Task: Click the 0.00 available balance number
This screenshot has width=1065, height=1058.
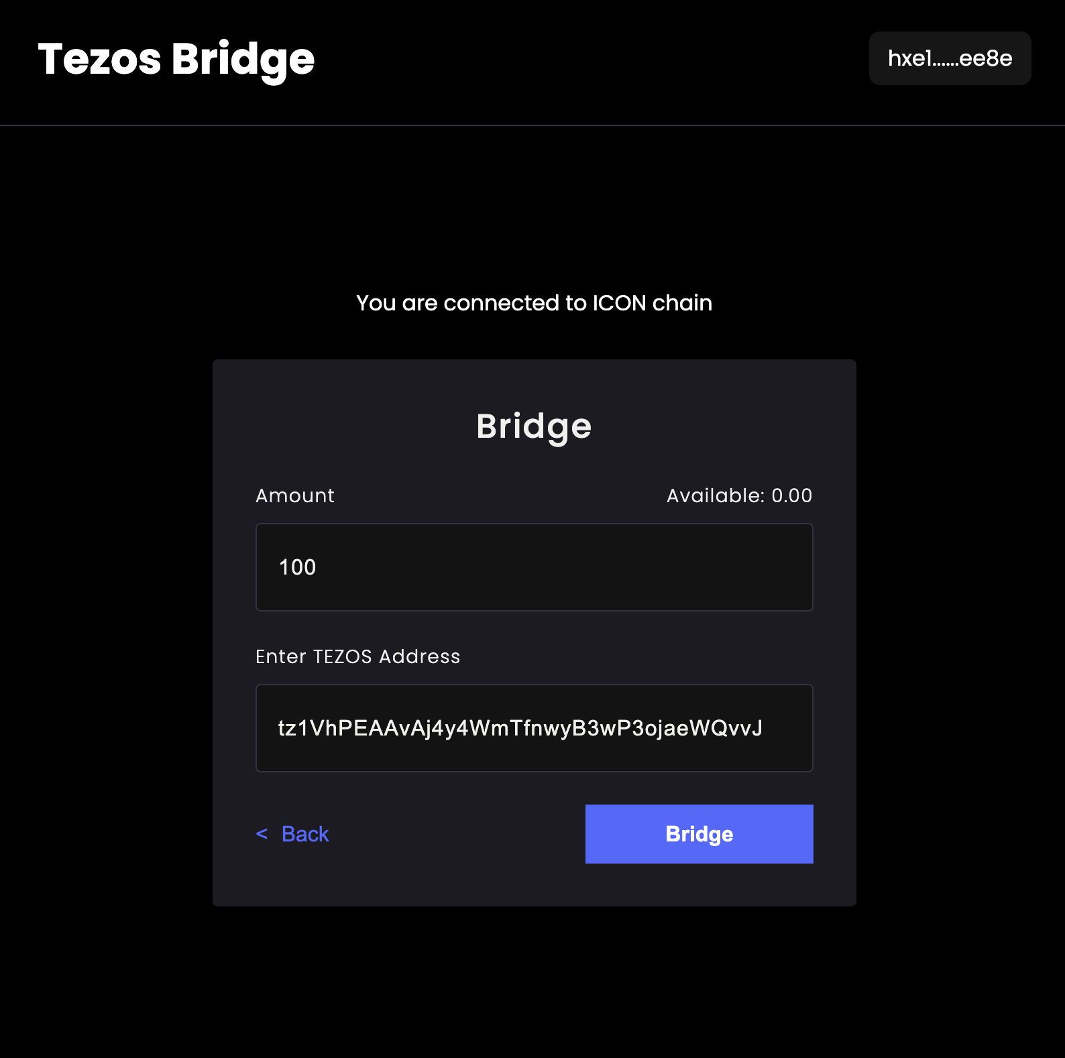Action: 791,495
